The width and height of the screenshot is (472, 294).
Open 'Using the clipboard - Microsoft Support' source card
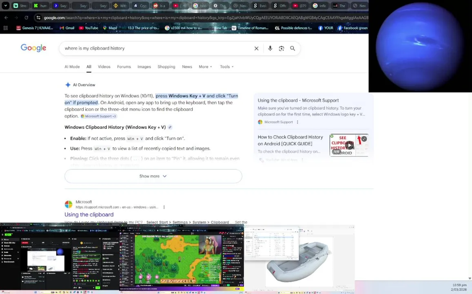[298, 100]
